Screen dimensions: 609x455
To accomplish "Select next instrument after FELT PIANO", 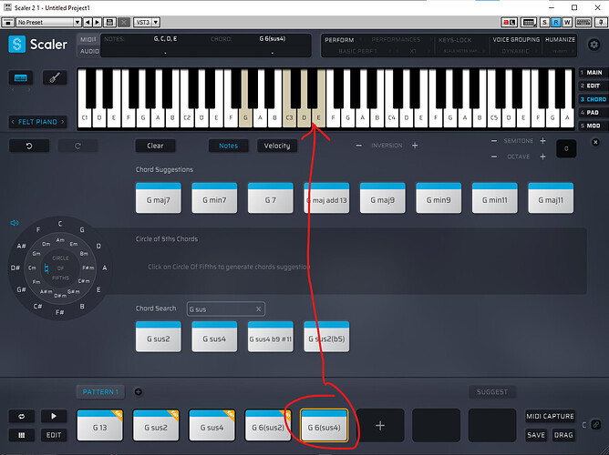I will tap(63, 122).
